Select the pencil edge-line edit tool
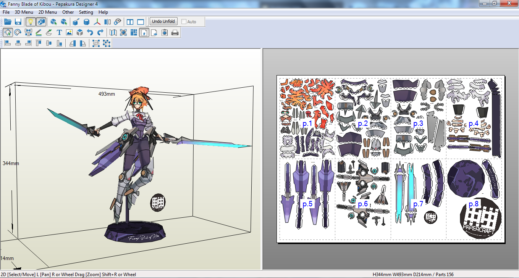This screenshot has height=278, width=519. (x=39, y=32)
